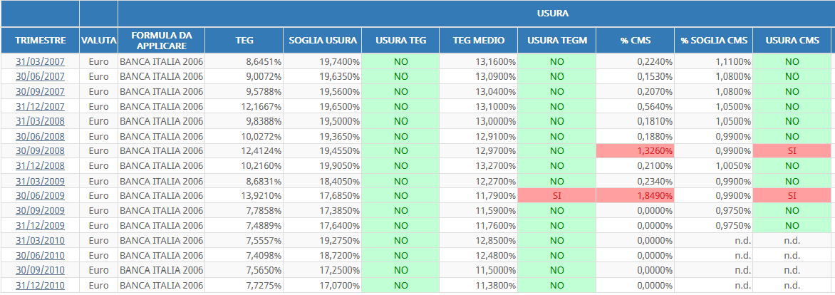This screenshot has height=295, width=835.
Task: Select the red 1,8490% CMS cell
Action: [x=636, y=196]
